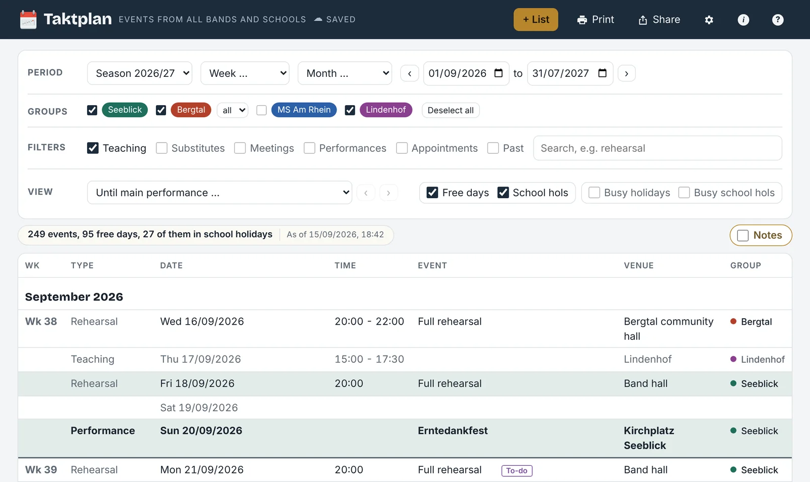The height and width of the screenshot is (482, 810).
Task: Focus the event search input field
Action: [658, 148]
